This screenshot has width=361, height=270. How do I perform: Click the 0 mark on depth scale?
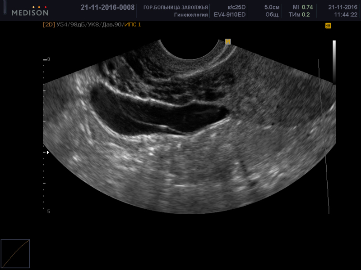coord(49,59)
